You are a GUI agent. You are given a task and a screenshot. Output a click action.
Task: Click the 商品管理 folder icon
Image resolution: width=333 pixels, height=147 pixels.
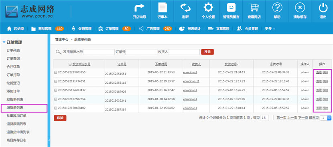pos(34,29)
